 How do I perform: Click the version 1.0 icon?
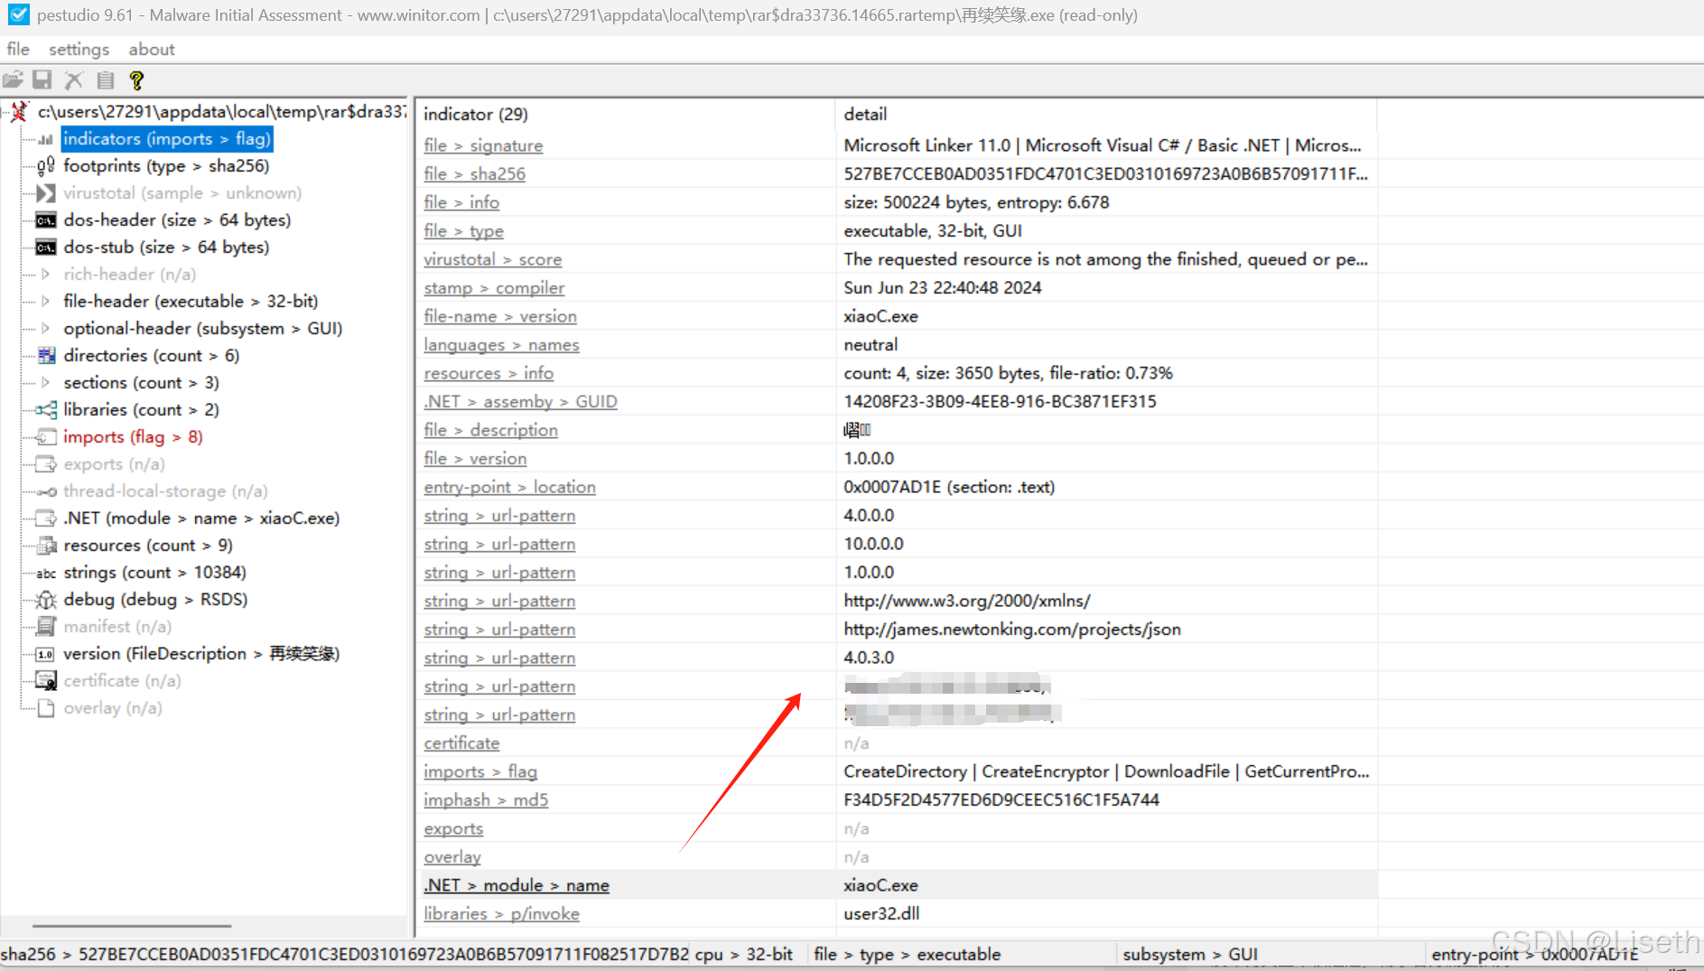point(43,653)
